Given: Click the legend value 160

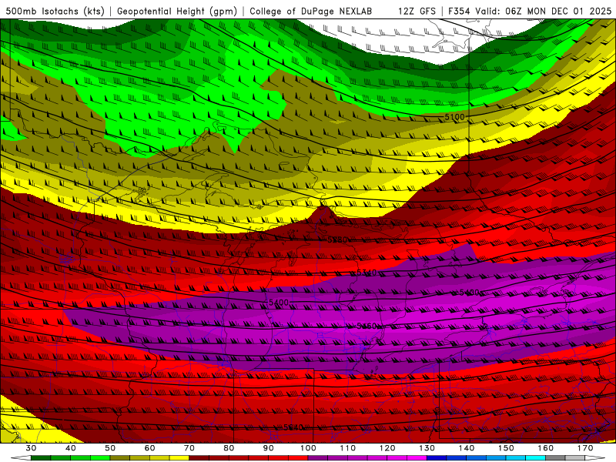Looking at the screenshot, I should tap(546, 448).
